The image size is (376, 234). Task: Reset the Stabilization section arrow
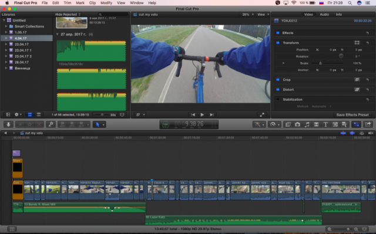pyautogui.click(x=367, y=99)
